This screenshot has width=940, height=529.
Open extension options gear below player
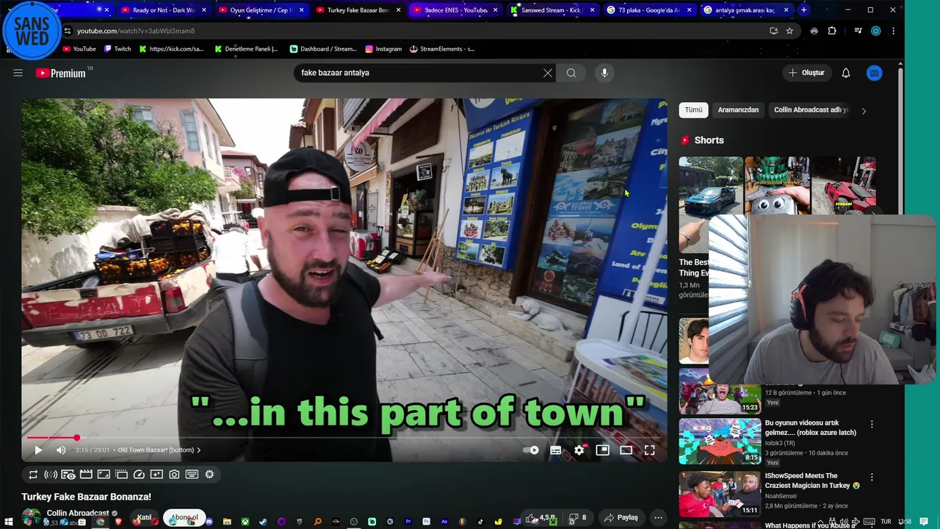(x=209, y=475)
